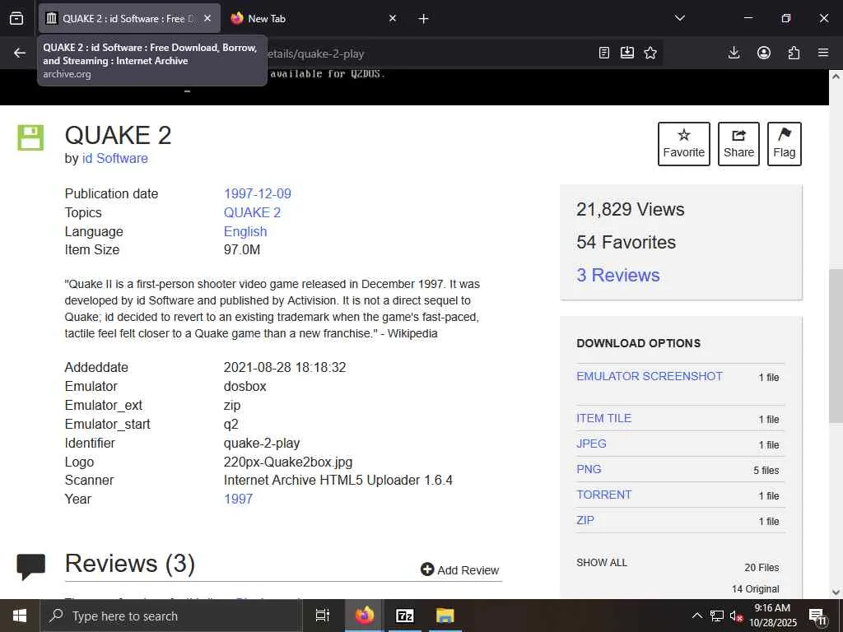Show hidden system tray icons
The width and height of the screenshot is (843, 632).
(696, 616)
